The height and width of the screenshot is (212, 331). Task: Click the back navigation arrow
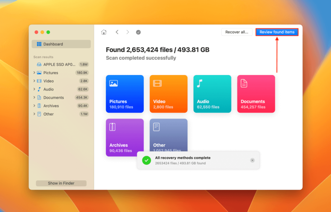tap(117, 32)
